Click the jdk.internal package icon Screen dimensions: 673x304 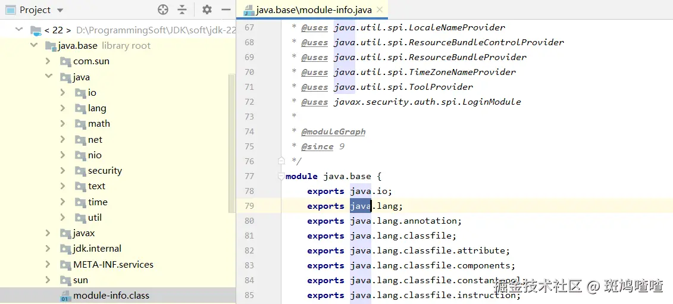pyautogui.click(x=65, y=249)
